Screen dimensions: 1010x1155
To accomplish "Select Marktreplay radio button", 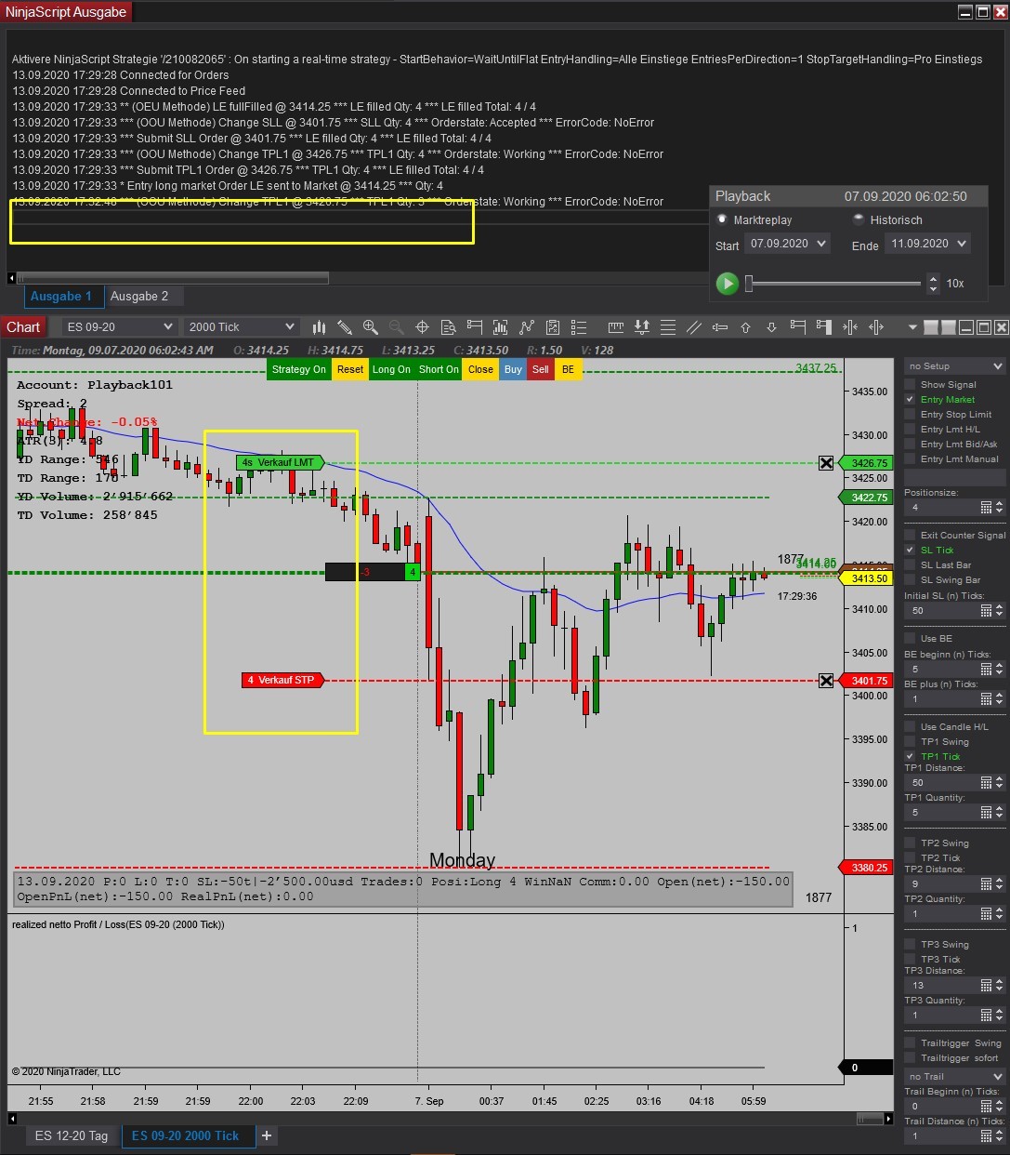I will coord(722,219).
